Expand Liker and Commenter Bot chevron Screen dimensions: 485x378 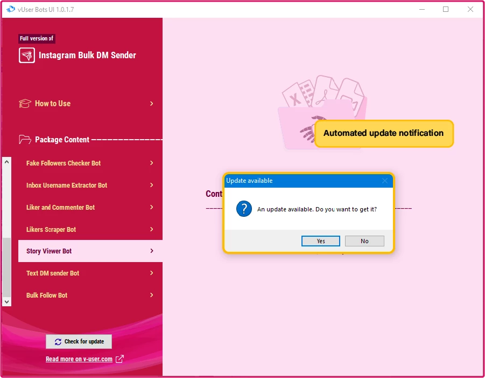point(152,207)
